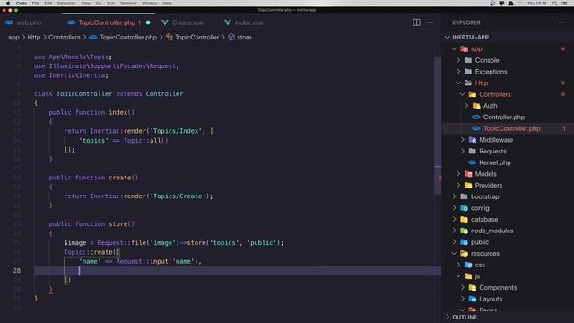The width and height of the screenshot is (574, 323).
Task: Open Kernel.php in Explorer tree
Action: tap(494, 162)
